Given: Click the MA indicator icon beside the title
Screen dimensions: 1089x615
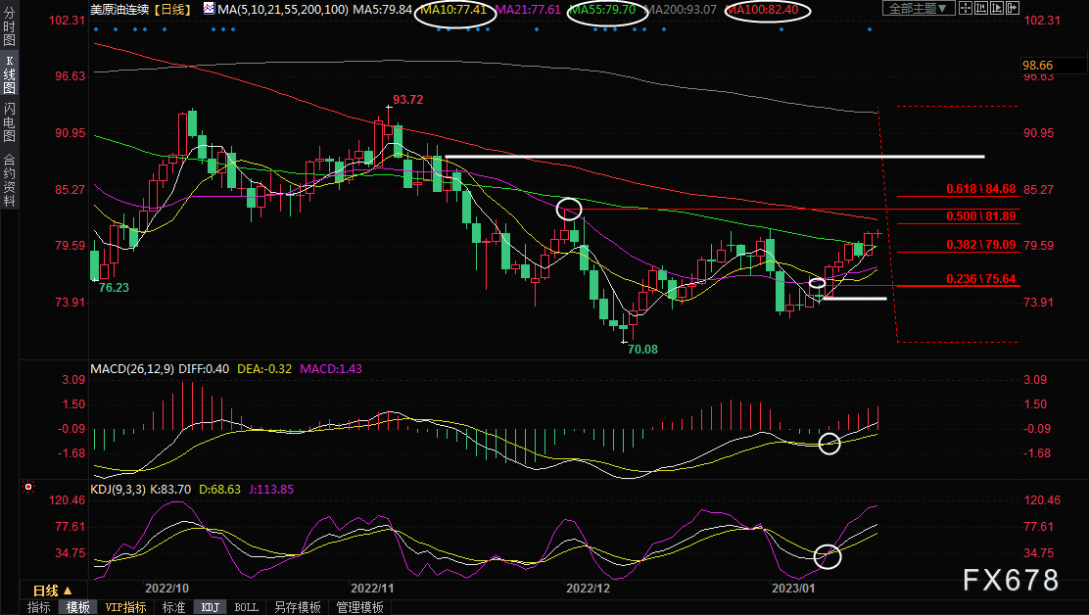Looking at the screenshot, I should (x=209, y=9).
